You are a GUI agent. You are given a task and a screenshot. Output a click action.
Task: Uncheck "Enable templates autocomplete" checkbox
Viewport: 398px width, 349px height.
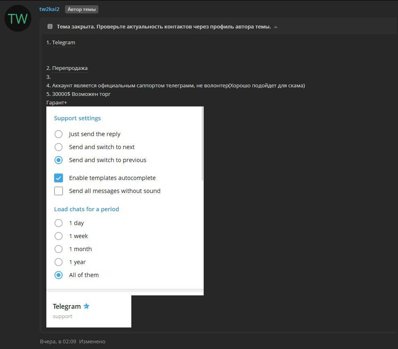click(x=59, y=178)
